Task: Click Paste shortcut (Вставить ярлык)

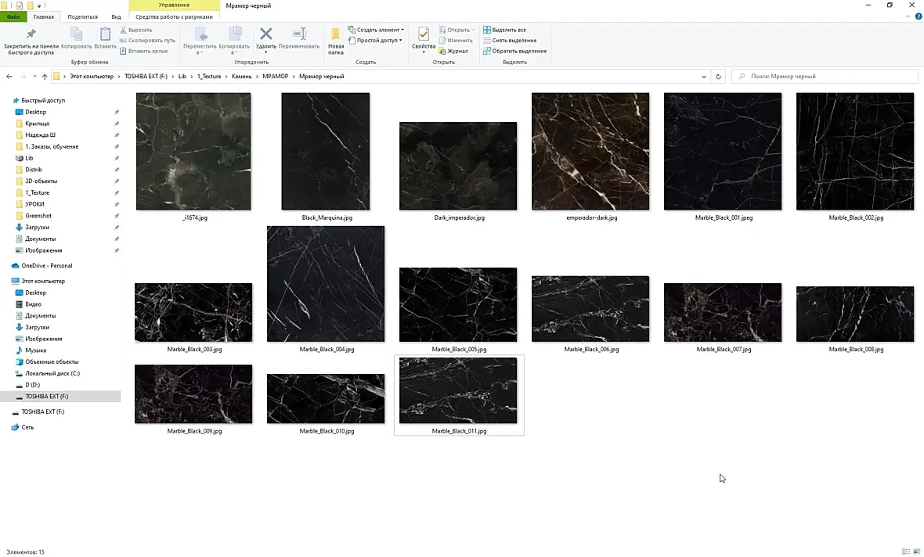Action: [144, 51]
